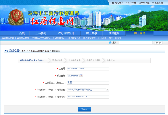Click the 证件号码 input field

(x=88, y=97)
